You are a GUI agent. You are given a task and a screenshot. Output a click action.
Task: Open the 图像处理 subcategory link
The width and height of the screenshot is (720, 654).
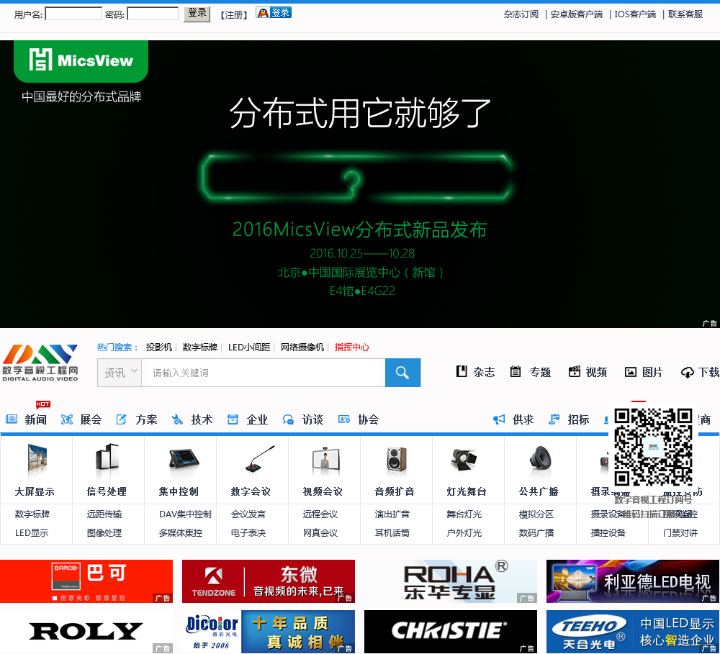pos(104,533)
